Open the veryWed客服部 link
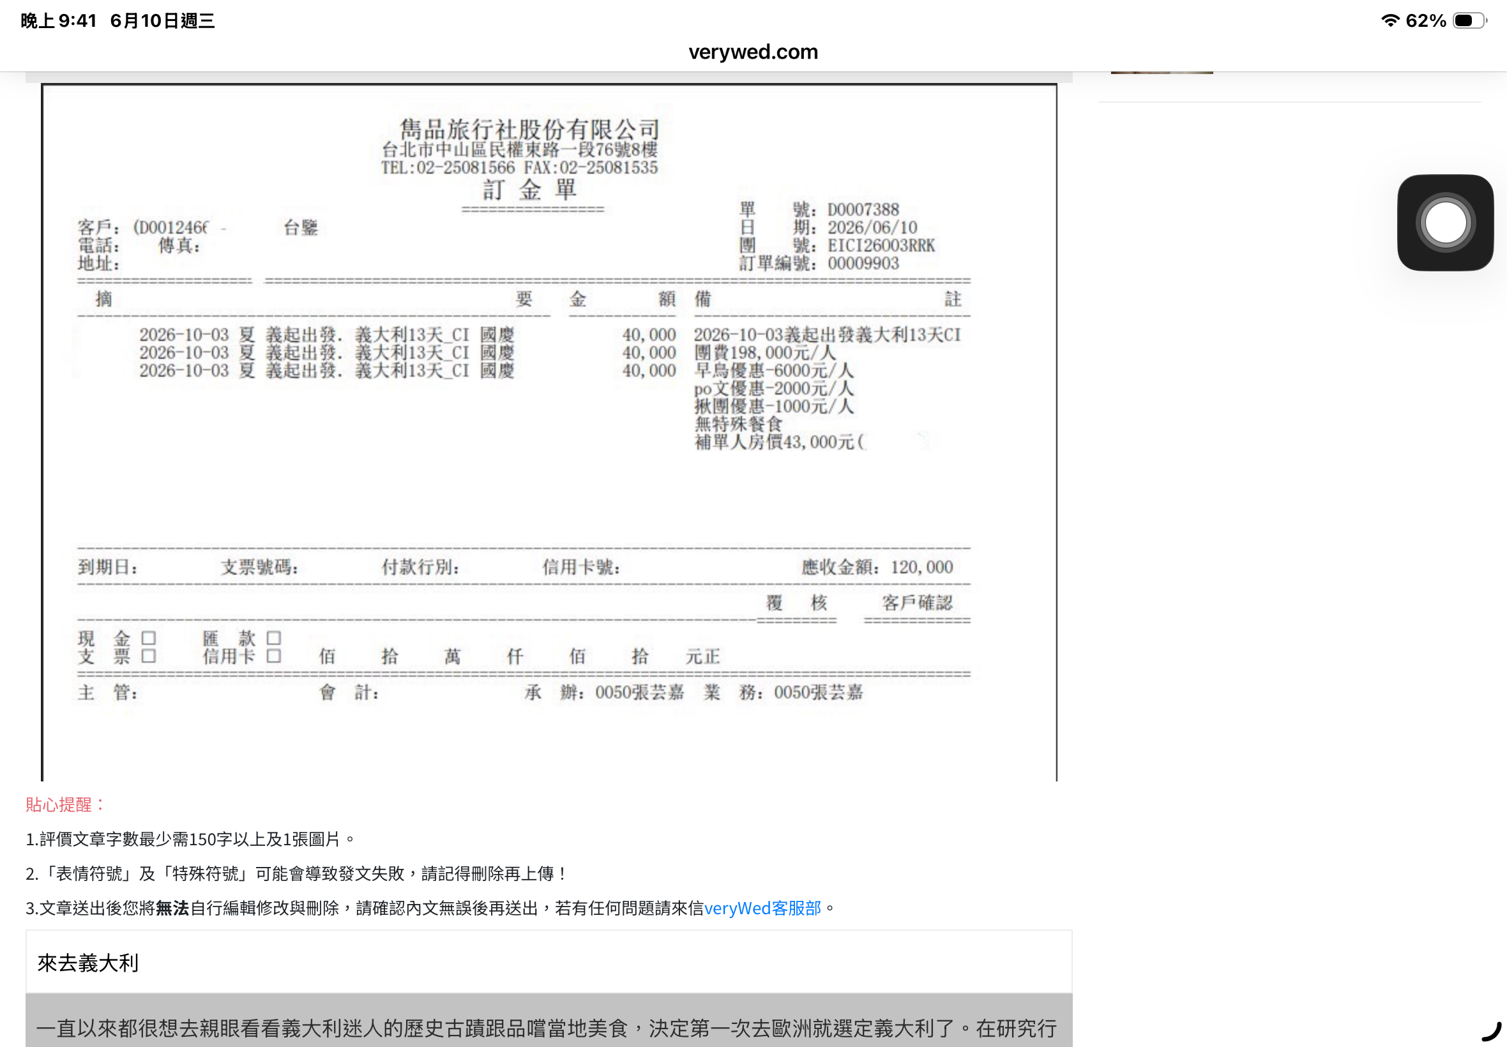The height and width of the screenshot is (1047, 1507). click(762, 908)
